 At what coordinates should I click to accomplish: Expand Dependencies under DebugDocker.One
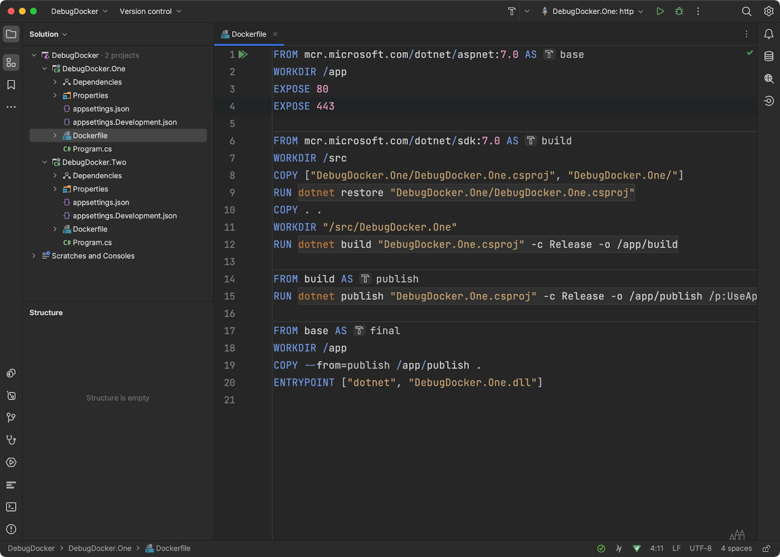(x=55, y=82)
